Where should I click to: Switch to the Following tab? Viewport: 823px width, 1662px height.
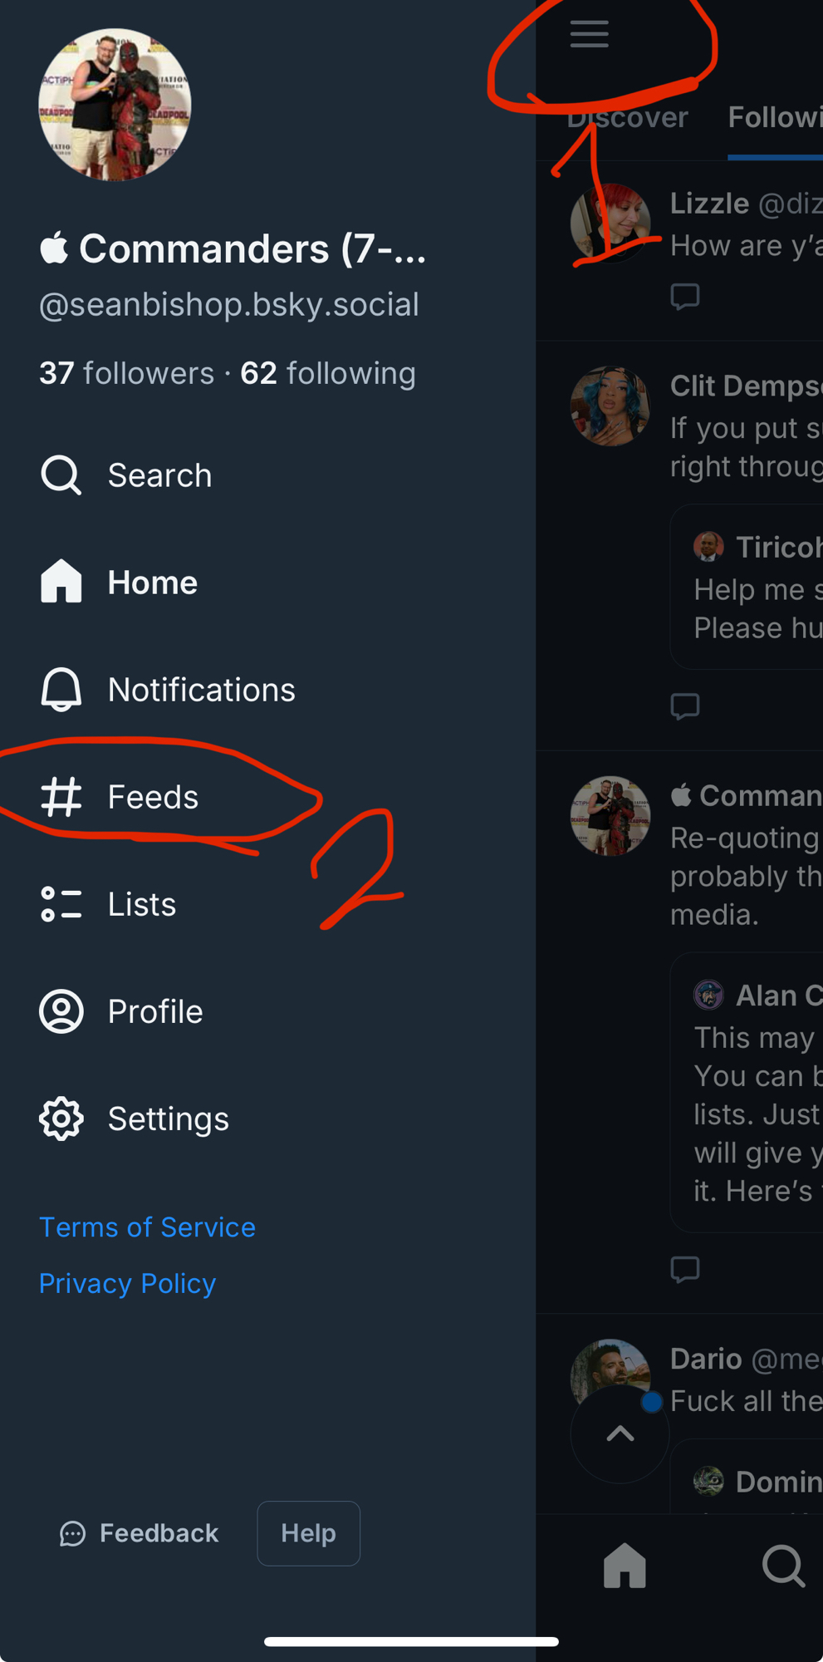point(774,118)
